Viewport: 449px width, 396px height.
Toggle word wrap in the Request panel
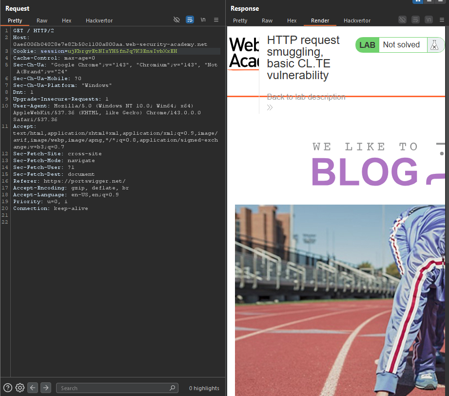(x=190, y=20)
